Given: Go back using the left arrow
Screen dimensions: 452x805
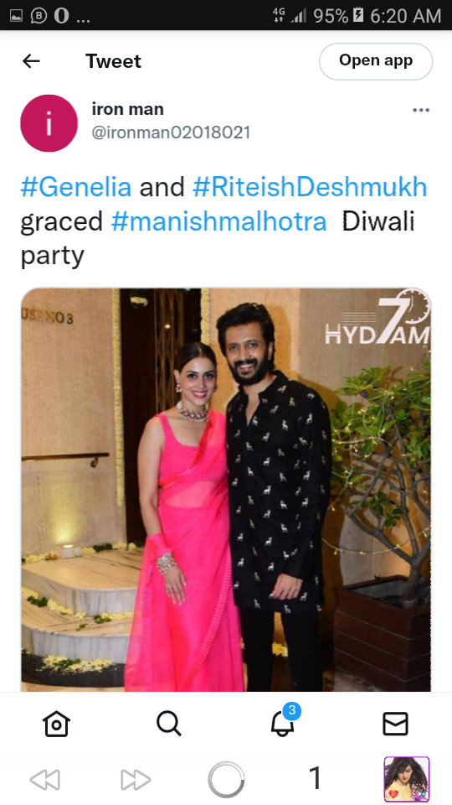Looking at the screenshot, I should 31,61.
